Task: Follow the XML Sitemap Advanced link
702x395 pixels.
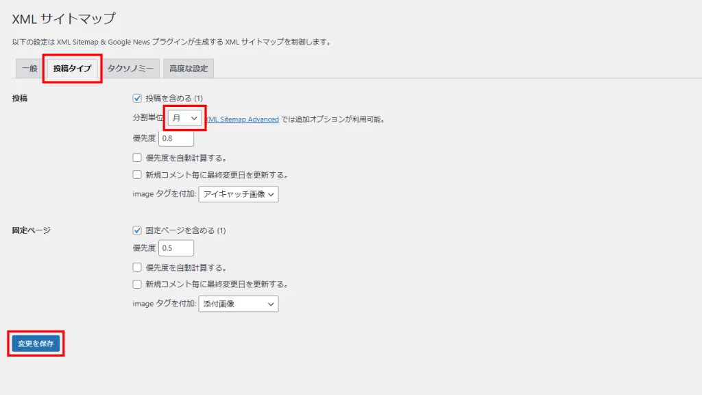Action: coord(242,119)
